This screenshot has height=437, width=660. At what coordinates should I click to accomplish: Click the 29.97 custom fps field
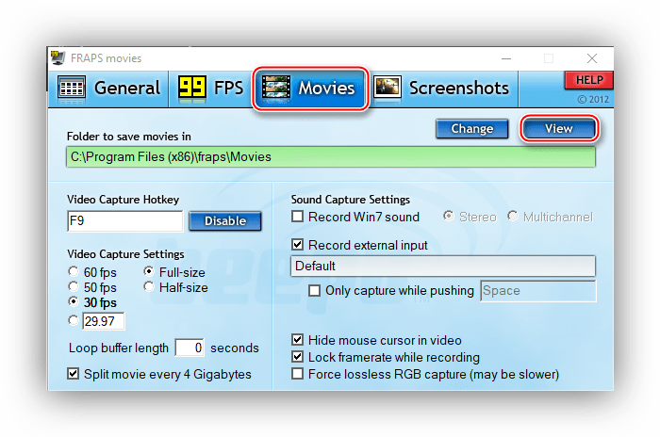(103, 321)
